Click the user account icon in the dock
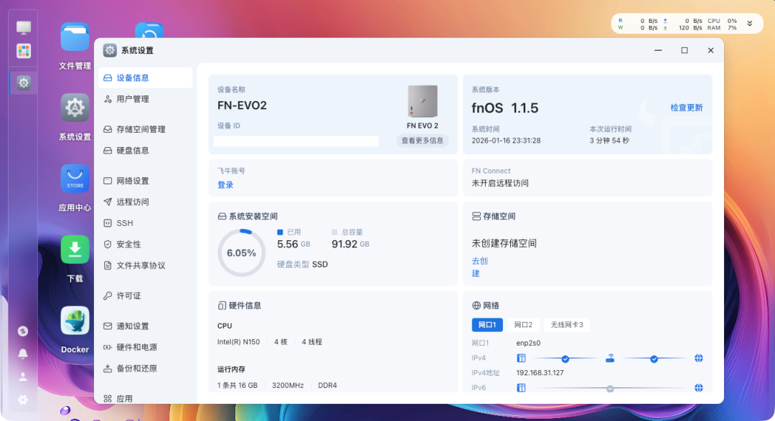Screen dimensions: 775x421 point(22,376)
